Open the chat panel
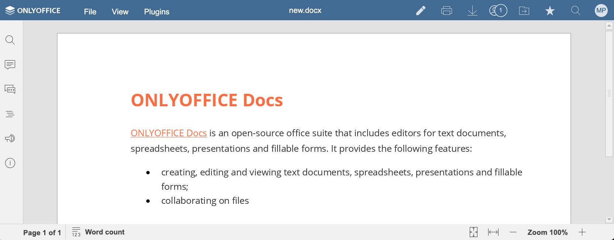This screenshot has height=240, width=614. pos(10,89)
